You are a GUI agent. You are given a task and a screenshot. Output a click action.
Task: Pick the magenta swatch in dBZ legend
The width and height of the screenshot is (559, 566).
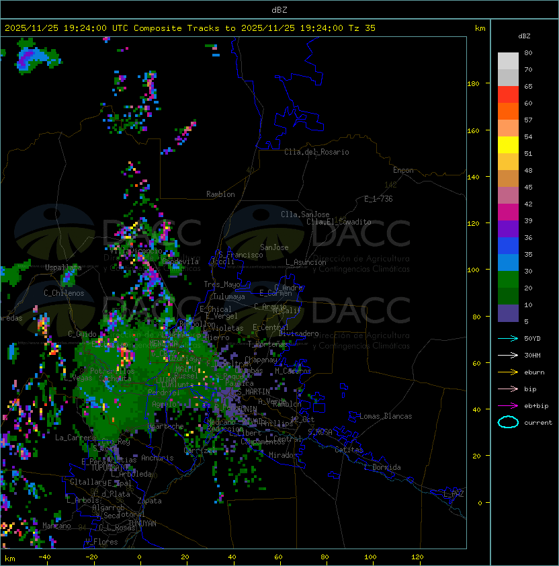(508, 212)
